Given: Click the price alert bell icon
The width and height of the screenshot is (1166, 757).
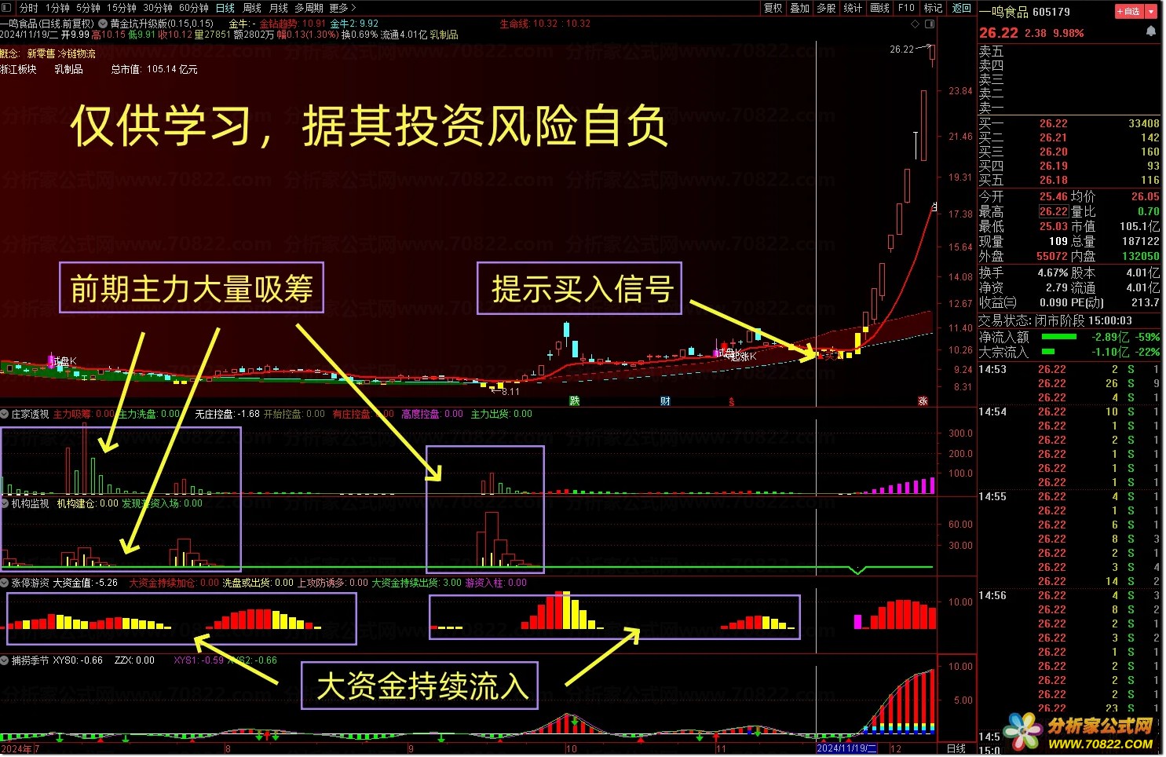Looking at the screenshot, I should point(1151,31).
